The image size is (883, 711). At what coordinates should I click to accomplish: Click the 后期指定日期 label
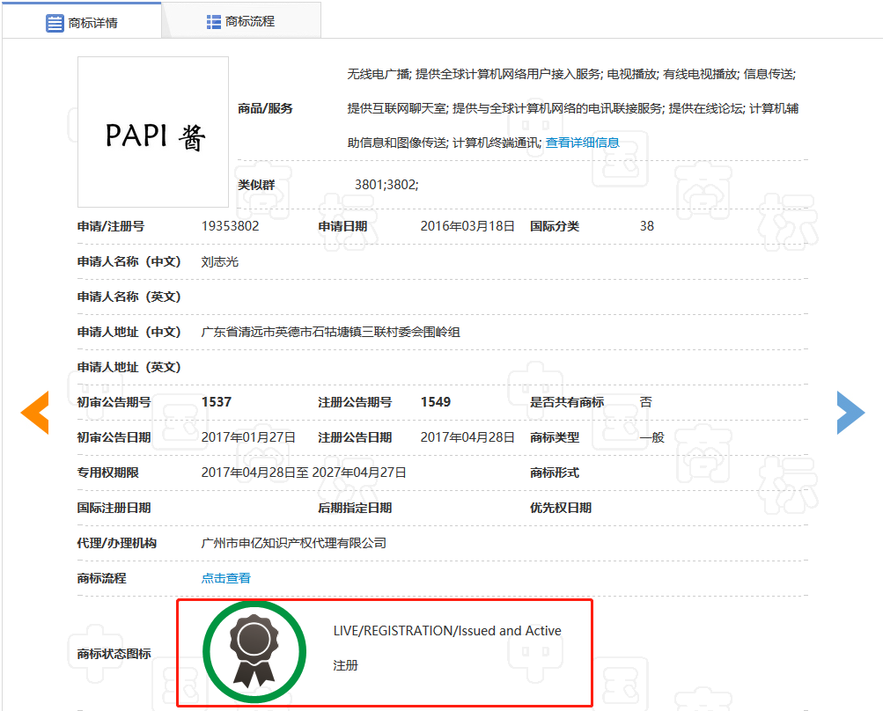click(355, 508)
